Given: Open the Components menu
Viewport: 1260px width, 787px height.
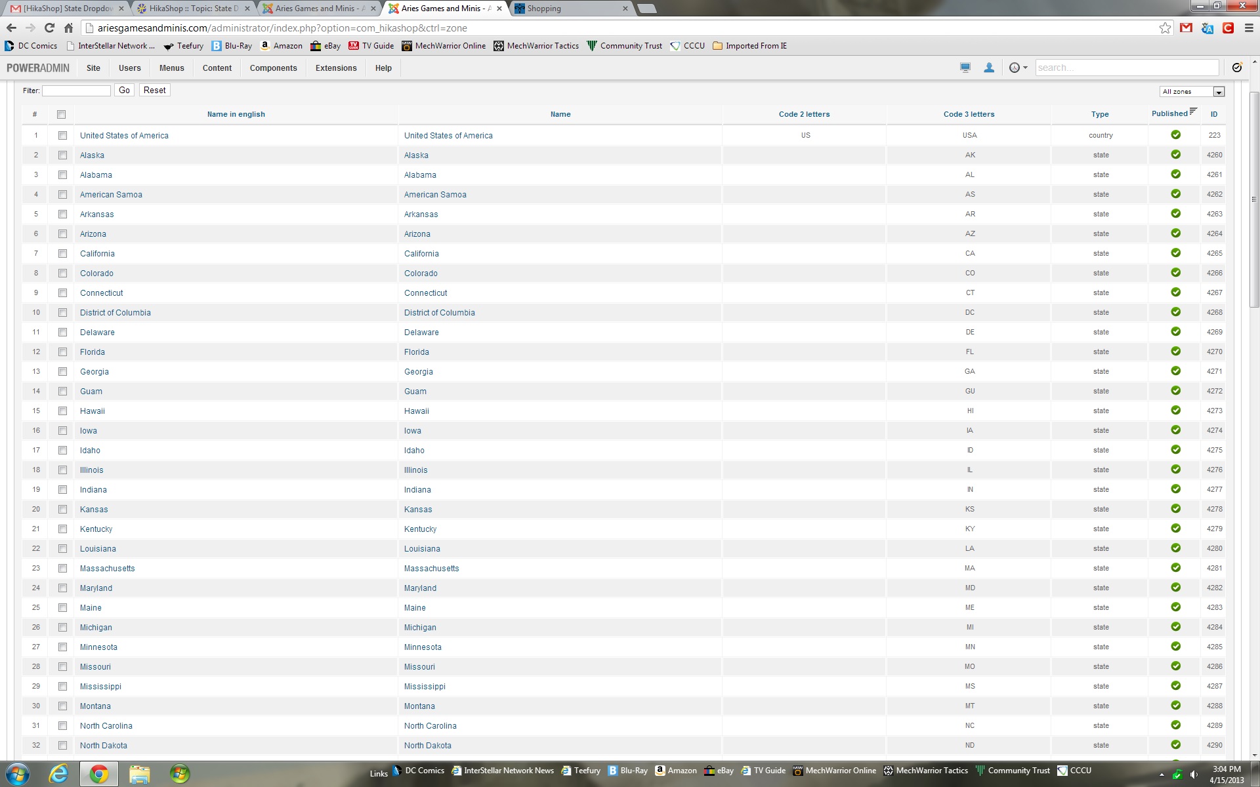Looking at the screenshot, I should click(273, 68).
